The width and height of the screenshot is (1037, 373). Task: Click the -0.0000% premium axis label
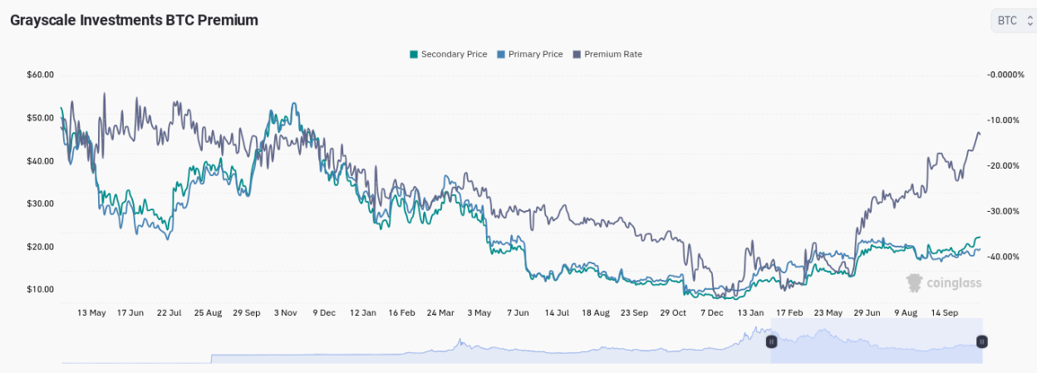[1006, 75]
